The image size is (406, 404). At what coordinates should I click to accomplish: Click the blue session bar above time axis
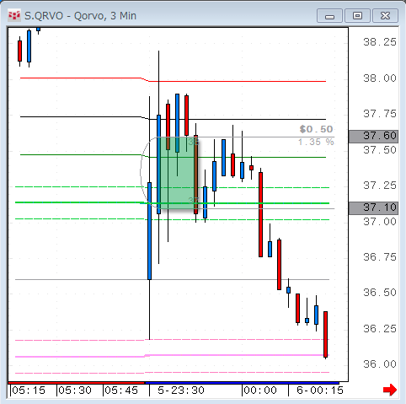(242, 383)
